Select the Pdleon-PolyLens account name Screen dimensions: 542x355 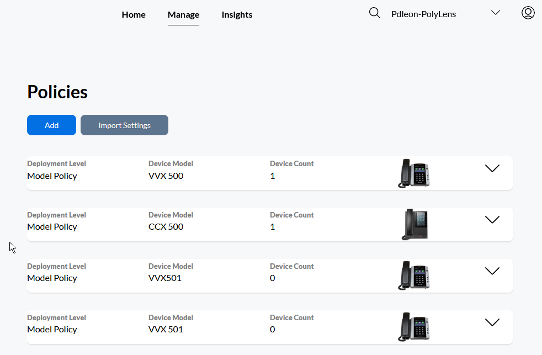[423, 14]
